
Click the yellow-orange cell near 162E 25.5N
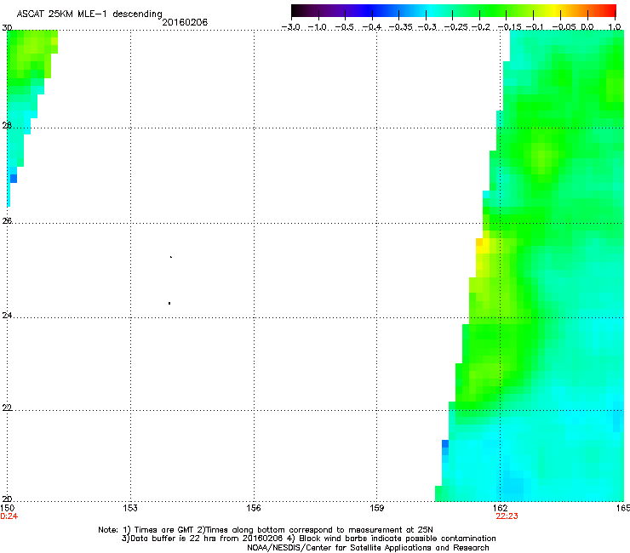(479, 242)
